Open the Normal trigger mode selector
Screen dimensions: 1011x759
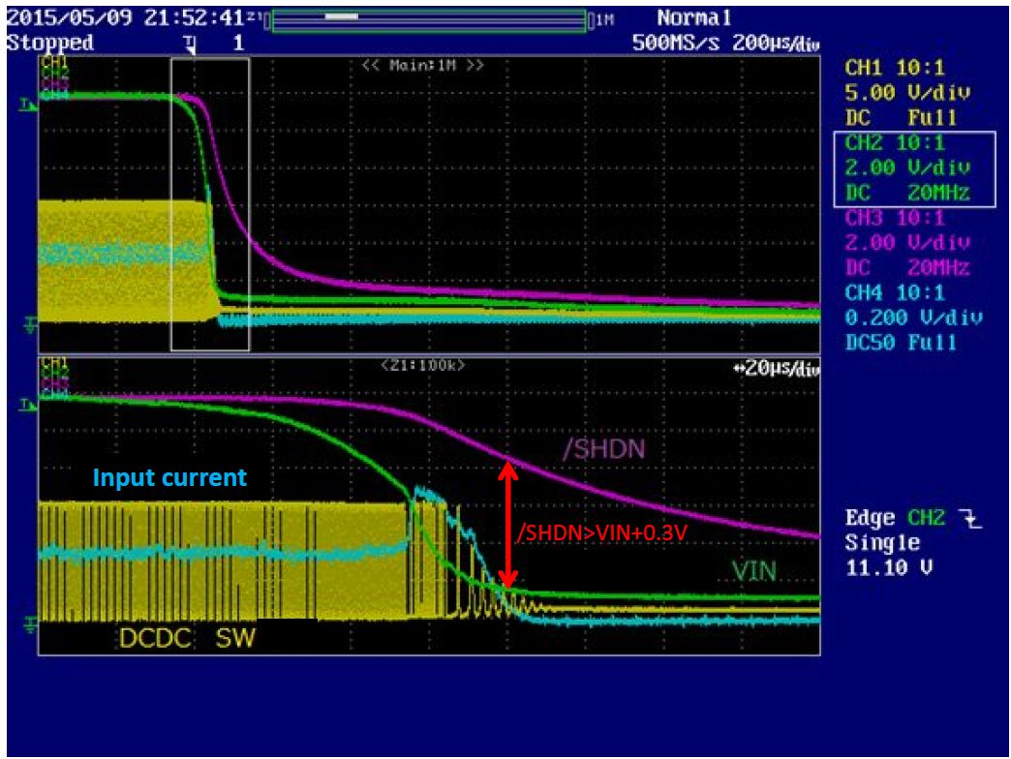694,16
